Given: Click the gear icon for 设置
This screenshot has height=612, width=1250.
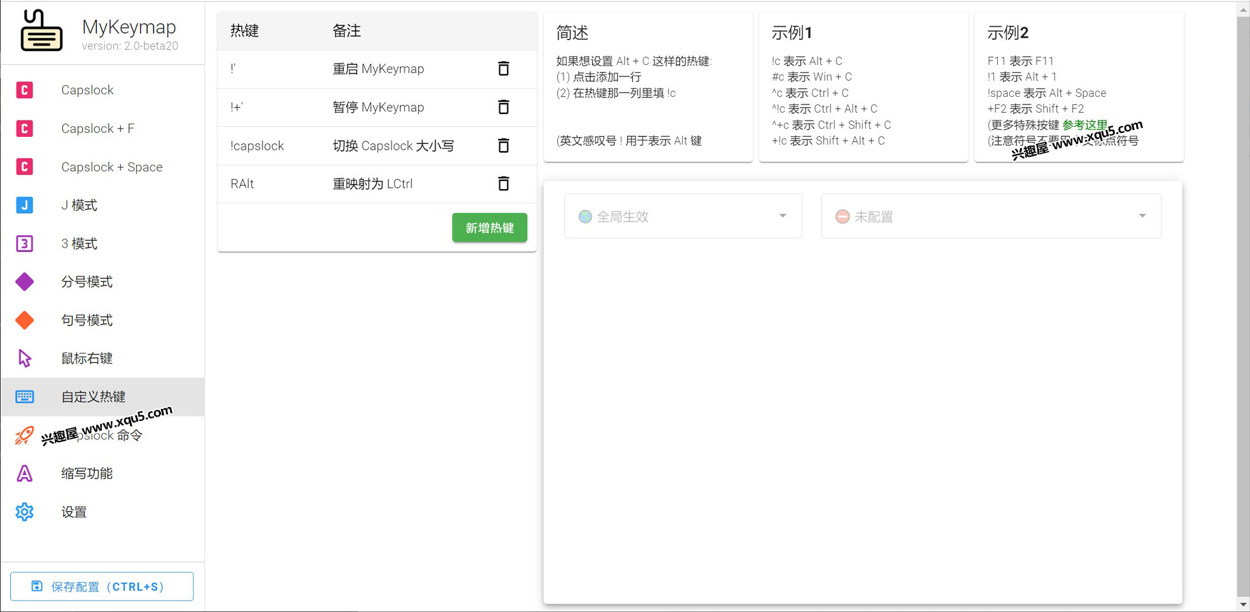Looking at the screenshot, I should coord(24,512).
